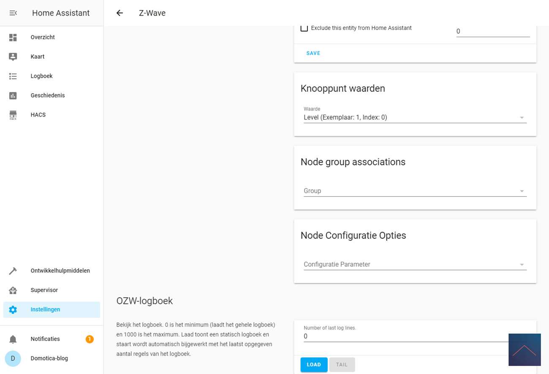Check Exclude this entity from Home Assistant
The width and height of the screenshot is (549, 374).
point(304,28)
